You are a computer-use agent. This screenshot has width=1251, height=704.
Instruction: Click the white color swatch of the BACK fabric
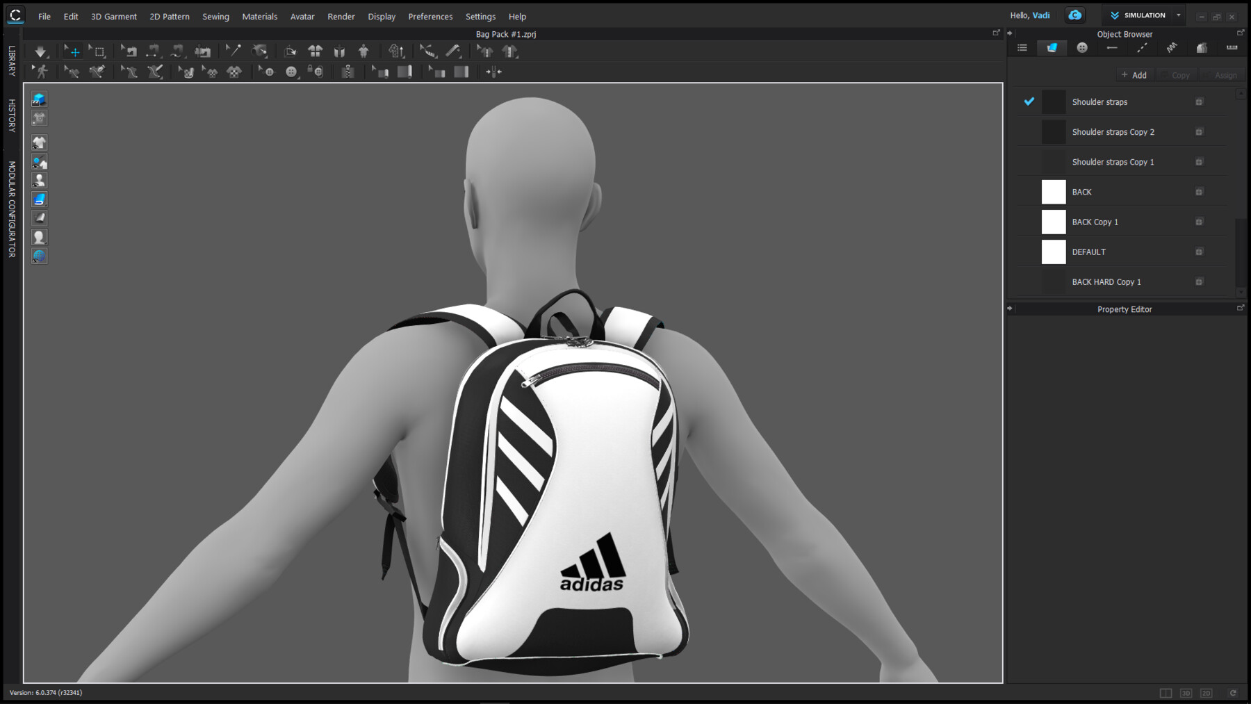(1053, 192)
